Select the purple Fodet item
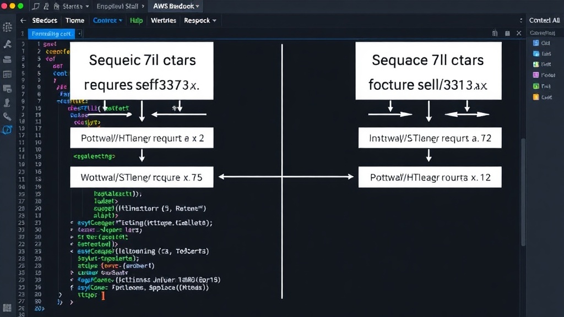Screen dimensions: 564x317 (544, 75)
